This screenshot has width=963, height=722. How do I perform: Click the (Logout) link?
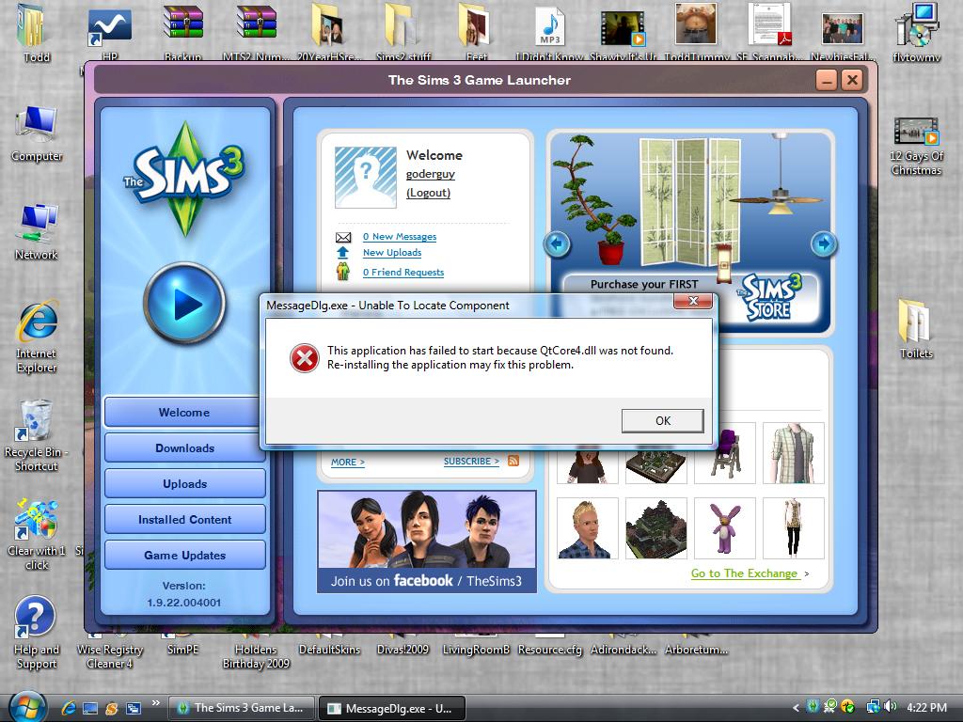[x=428, y=193]
